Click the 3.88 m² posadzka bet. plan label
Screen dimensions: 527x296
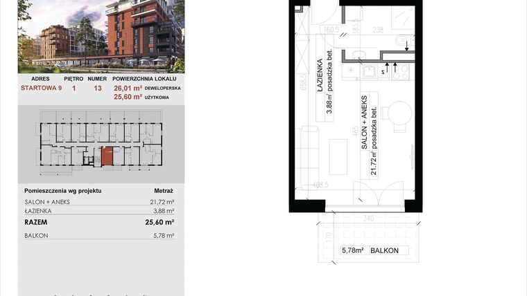[x=329, y=81]
